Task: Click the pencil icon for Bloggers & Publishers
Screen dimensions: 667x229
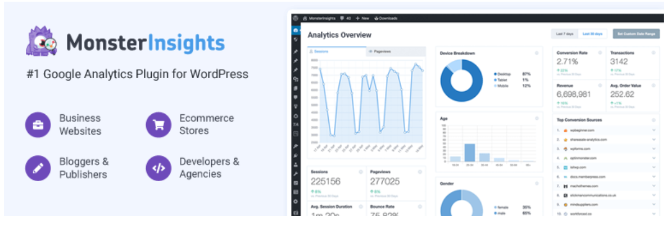Action: (38, 168)
